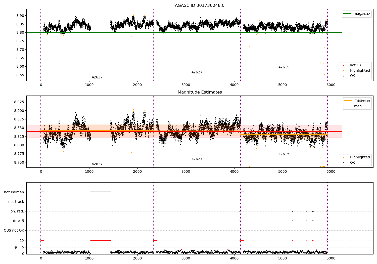
Task: Click the 'Ion. rad.' axis label
Action: [x=17, y=211]
